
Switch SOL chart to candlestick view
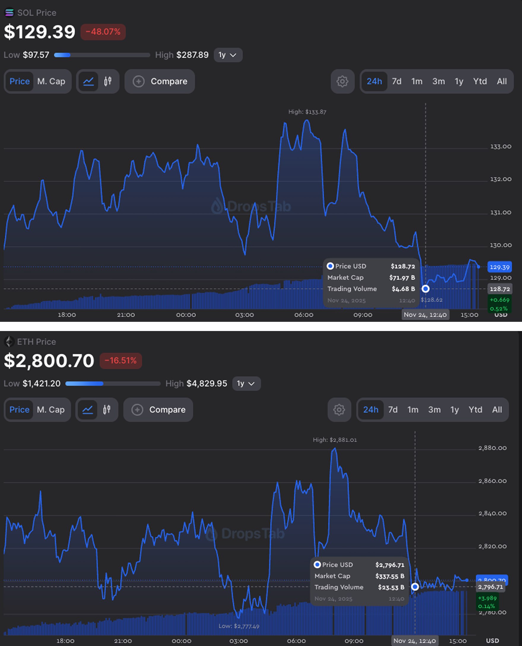click(108, 82)
